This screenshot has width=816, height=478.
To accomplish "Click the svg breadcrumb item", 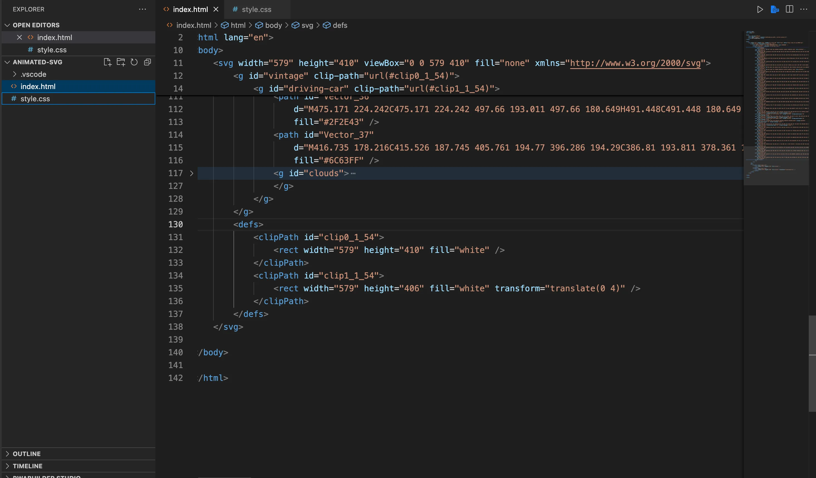I will (307, 25).
